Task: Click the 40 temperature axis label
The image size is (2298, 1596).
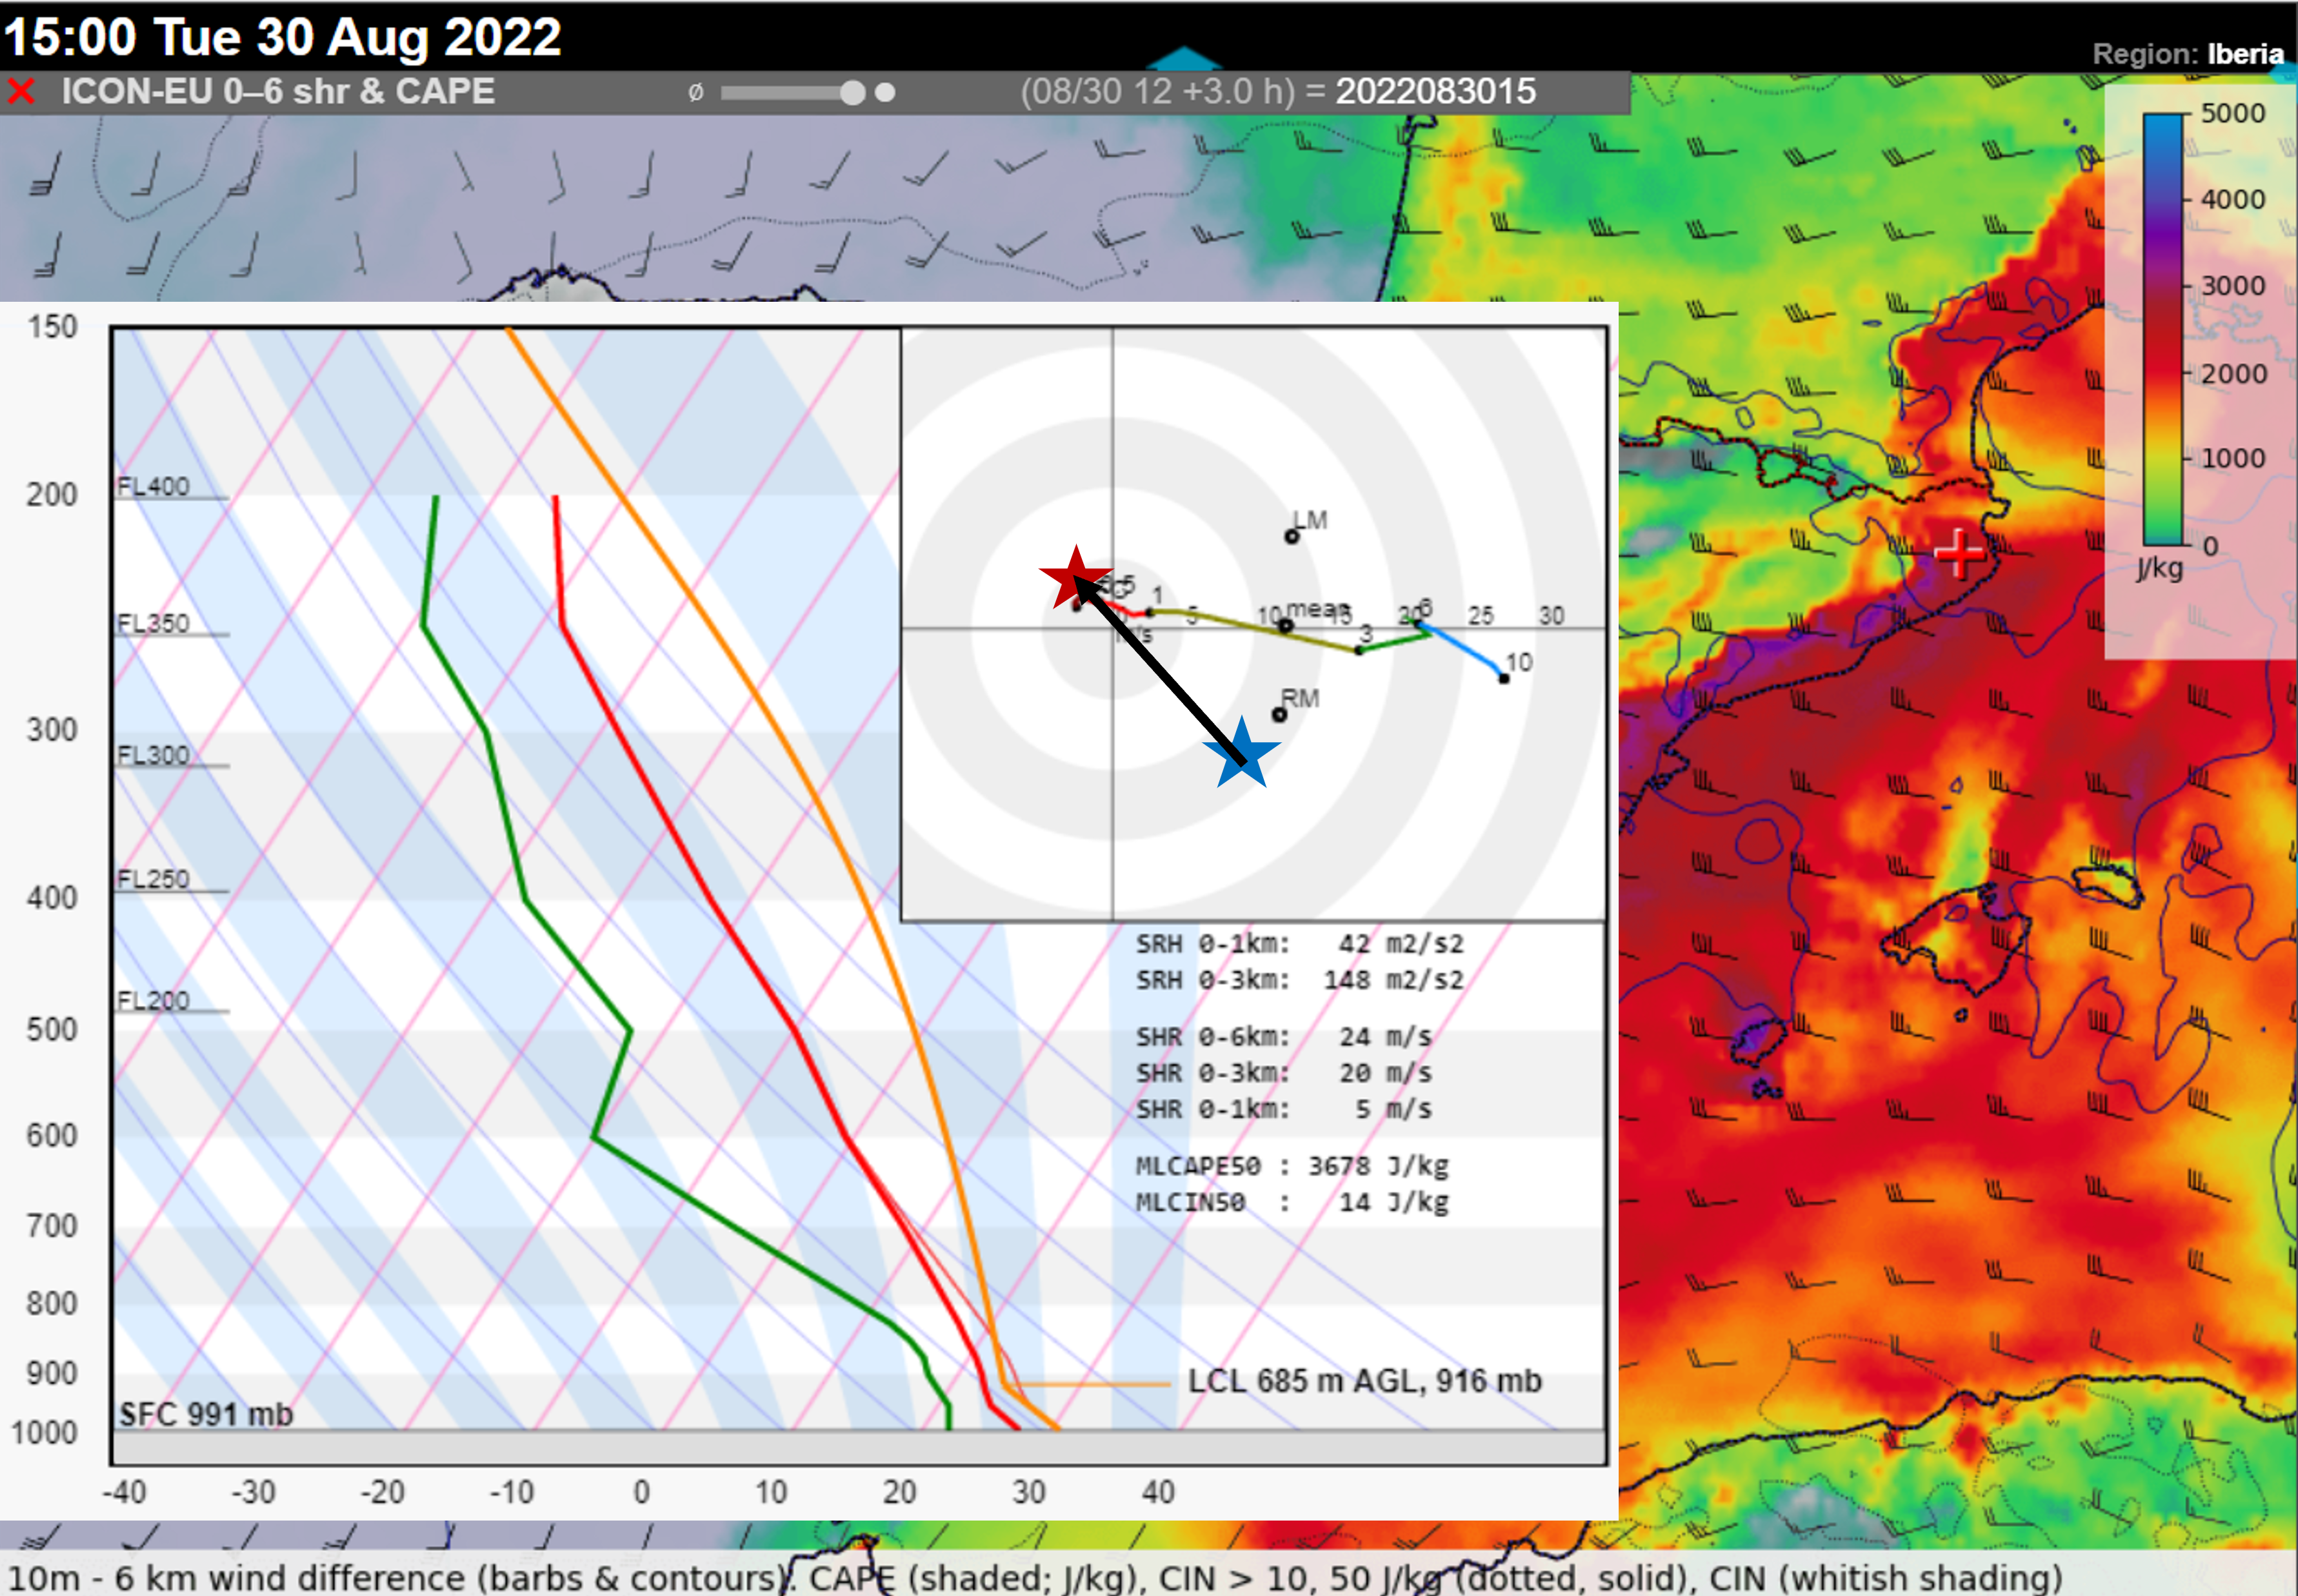Action: pyautogui.click(x=1157, y=1492)
